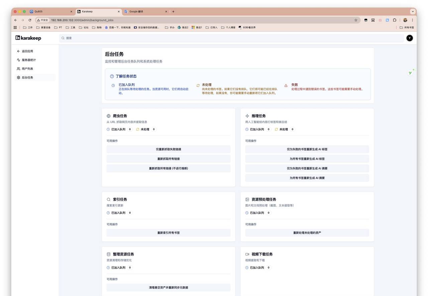This screenshot has height=296, width=428.
Task: Click 仅重新抓取失败链接 button
Action: click(169, 149)
